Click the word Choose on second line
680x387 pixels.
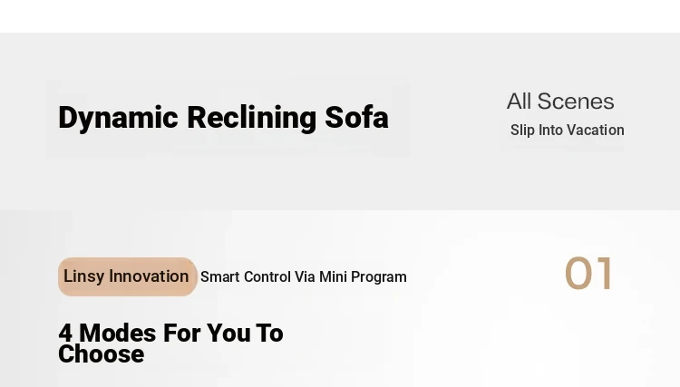point(101,354)
